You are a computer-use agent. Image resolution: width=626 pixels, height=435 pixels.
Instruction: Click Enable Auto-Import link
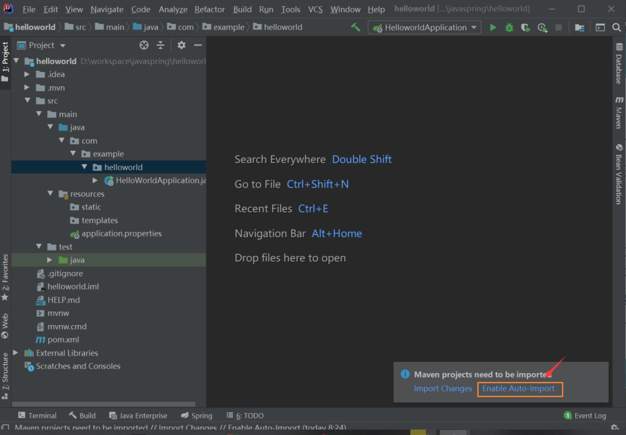pyautogui.click(x=518, y=389)
